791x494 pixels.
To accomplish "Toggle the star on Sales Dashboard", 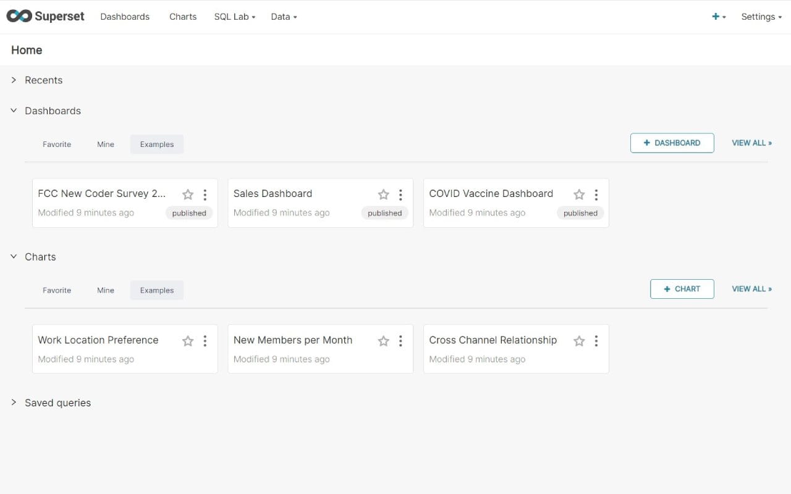I will (x=383, y=195).
